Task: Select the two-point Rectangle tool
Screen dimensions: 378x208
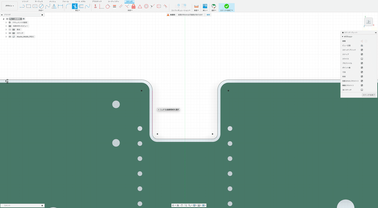Action: coord(28,6)
